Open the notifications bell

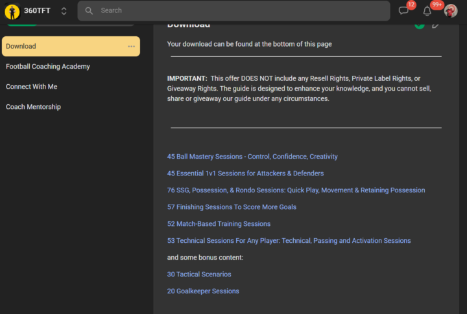pos(427,11)
